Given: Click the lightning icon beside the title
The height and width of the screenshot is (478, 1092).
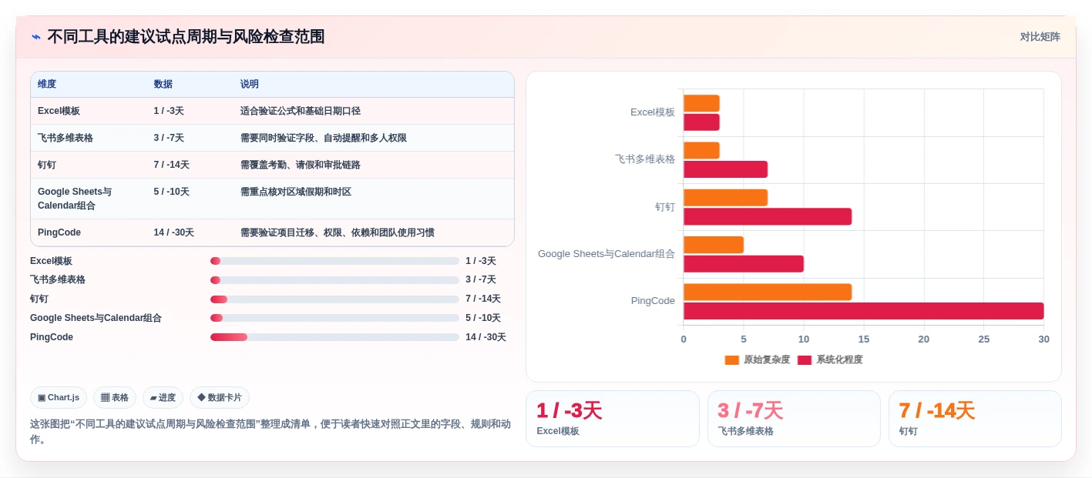Looking at the screenshot, I should [36, 37].
